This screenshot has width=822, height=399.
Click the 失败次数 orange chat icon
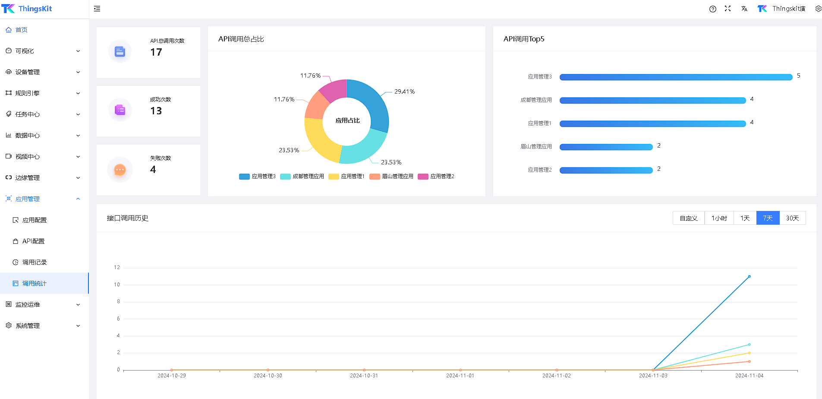[120, 170]
